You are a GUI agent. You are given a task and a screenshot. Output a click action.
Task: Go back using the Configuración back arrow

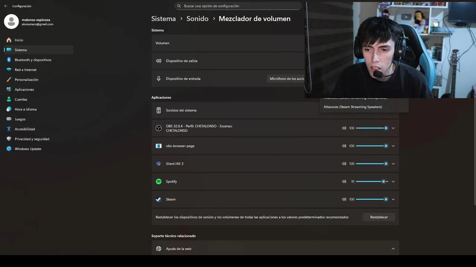(x=6, y=6)
